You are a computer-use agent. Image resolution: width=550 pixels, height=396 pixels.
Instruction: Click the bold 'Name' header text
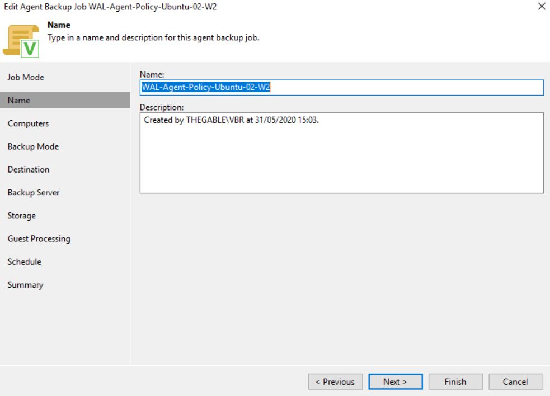pos(59,25)
